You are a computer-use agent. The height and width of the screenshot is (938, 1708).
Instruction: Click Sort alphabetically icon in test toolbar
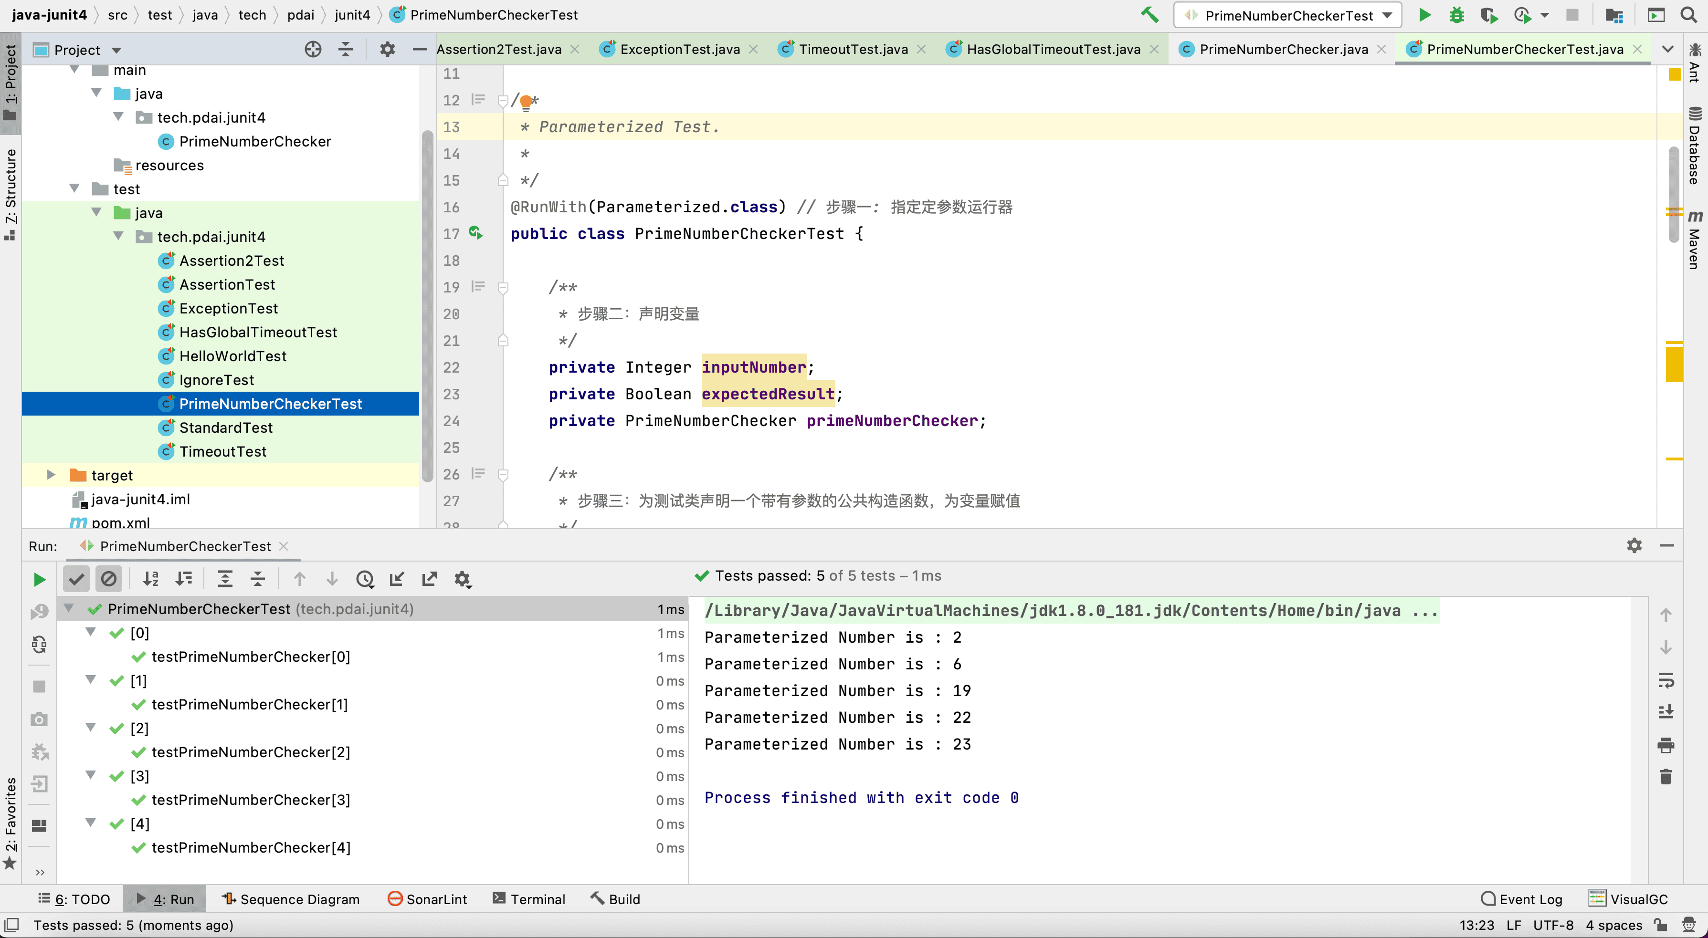tap(151, 579)
